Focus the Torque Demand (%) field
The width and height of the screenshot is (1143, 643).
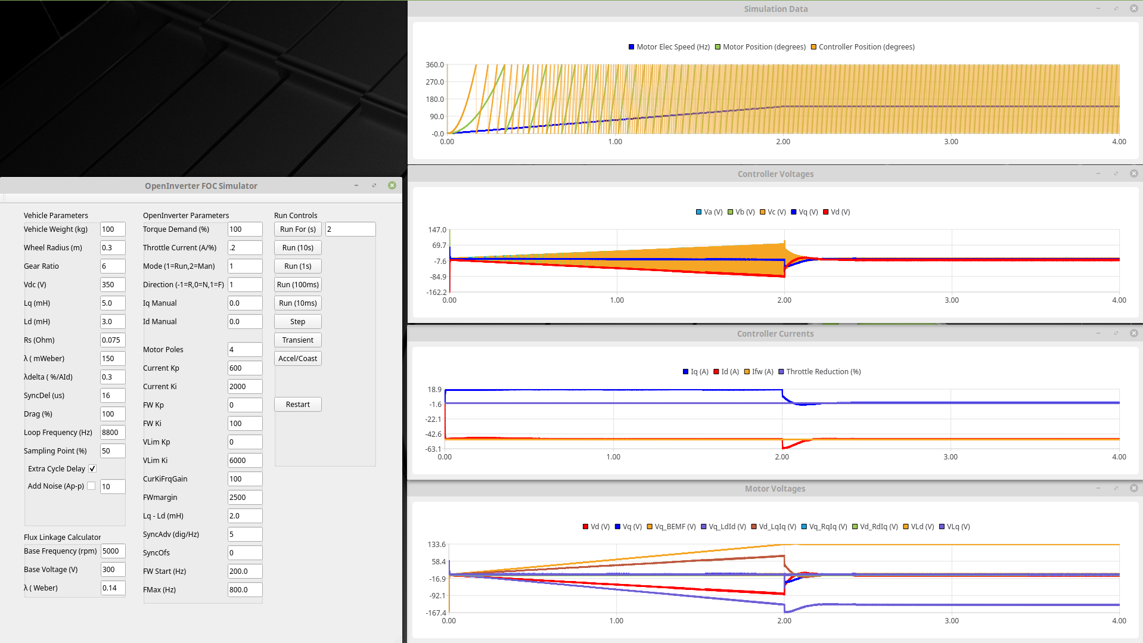(244, 229)
